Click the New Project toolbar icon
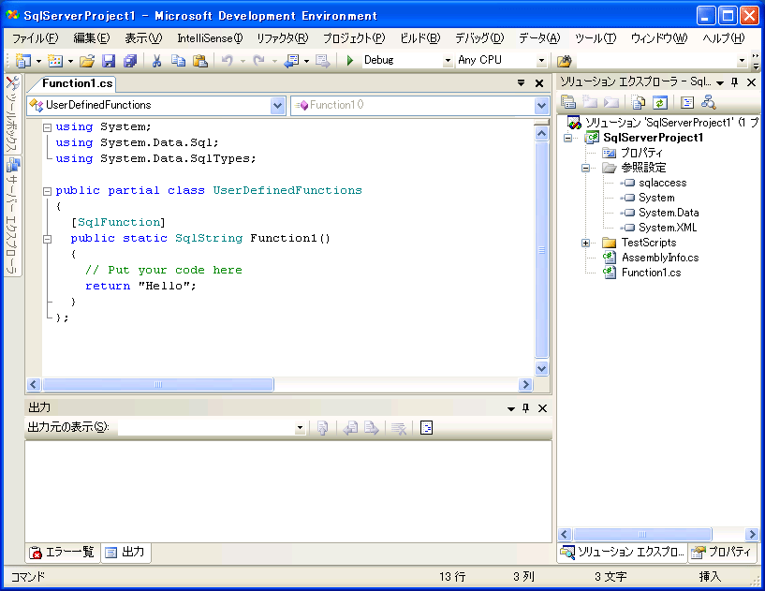The width and height of the screenshot is (765, 591). (22, 61)
